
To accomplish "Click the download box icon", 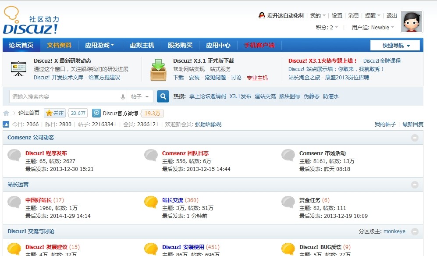I will coord(158,70).
